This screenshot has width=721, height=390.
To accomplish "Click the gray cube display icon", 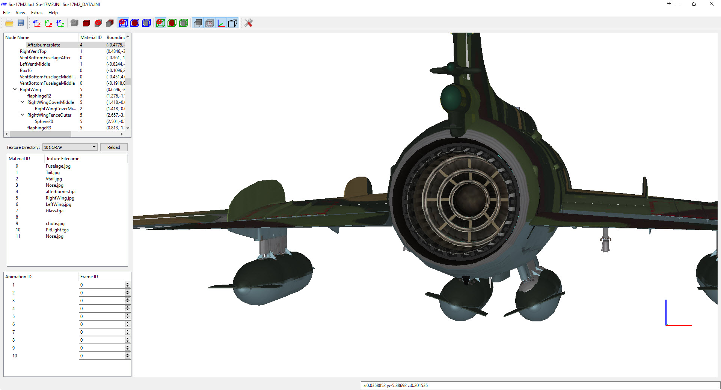I will (x=74, y=23).
